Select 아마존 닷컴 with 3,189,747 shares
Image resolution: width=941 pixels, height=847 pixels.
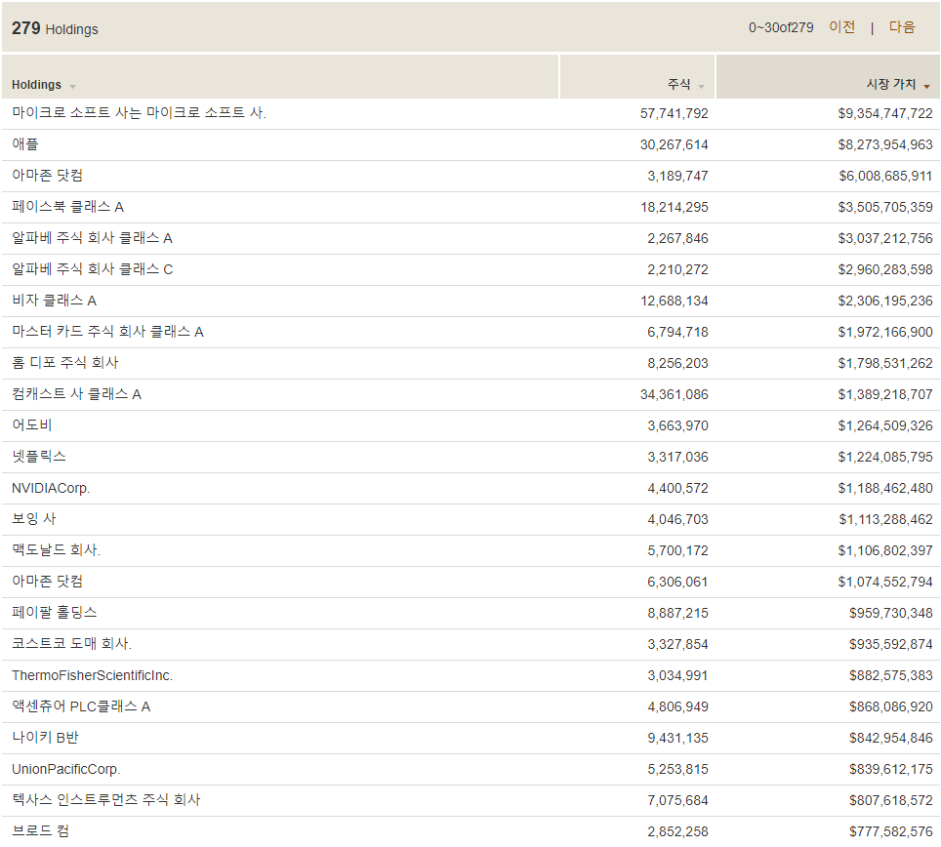pos(48,176)
